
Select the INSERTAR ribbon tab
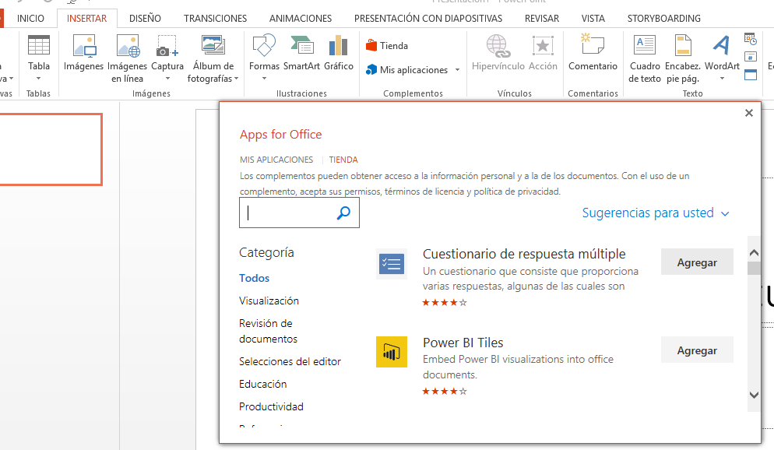[x=87, y=19]
